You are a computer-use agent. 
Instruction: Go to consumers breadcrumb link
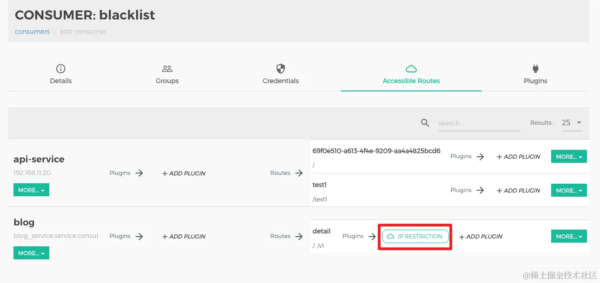pos(32,32)
